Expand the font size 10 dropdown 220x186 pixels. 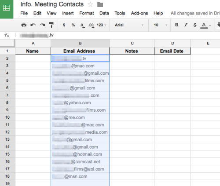pos(160,25)
